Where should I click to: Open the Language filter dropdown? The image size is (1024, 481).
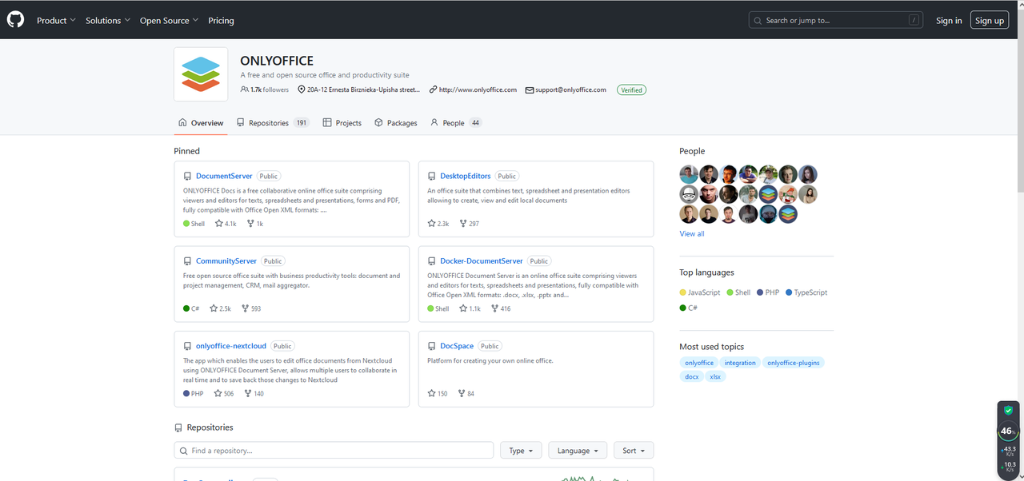[578, 451]
